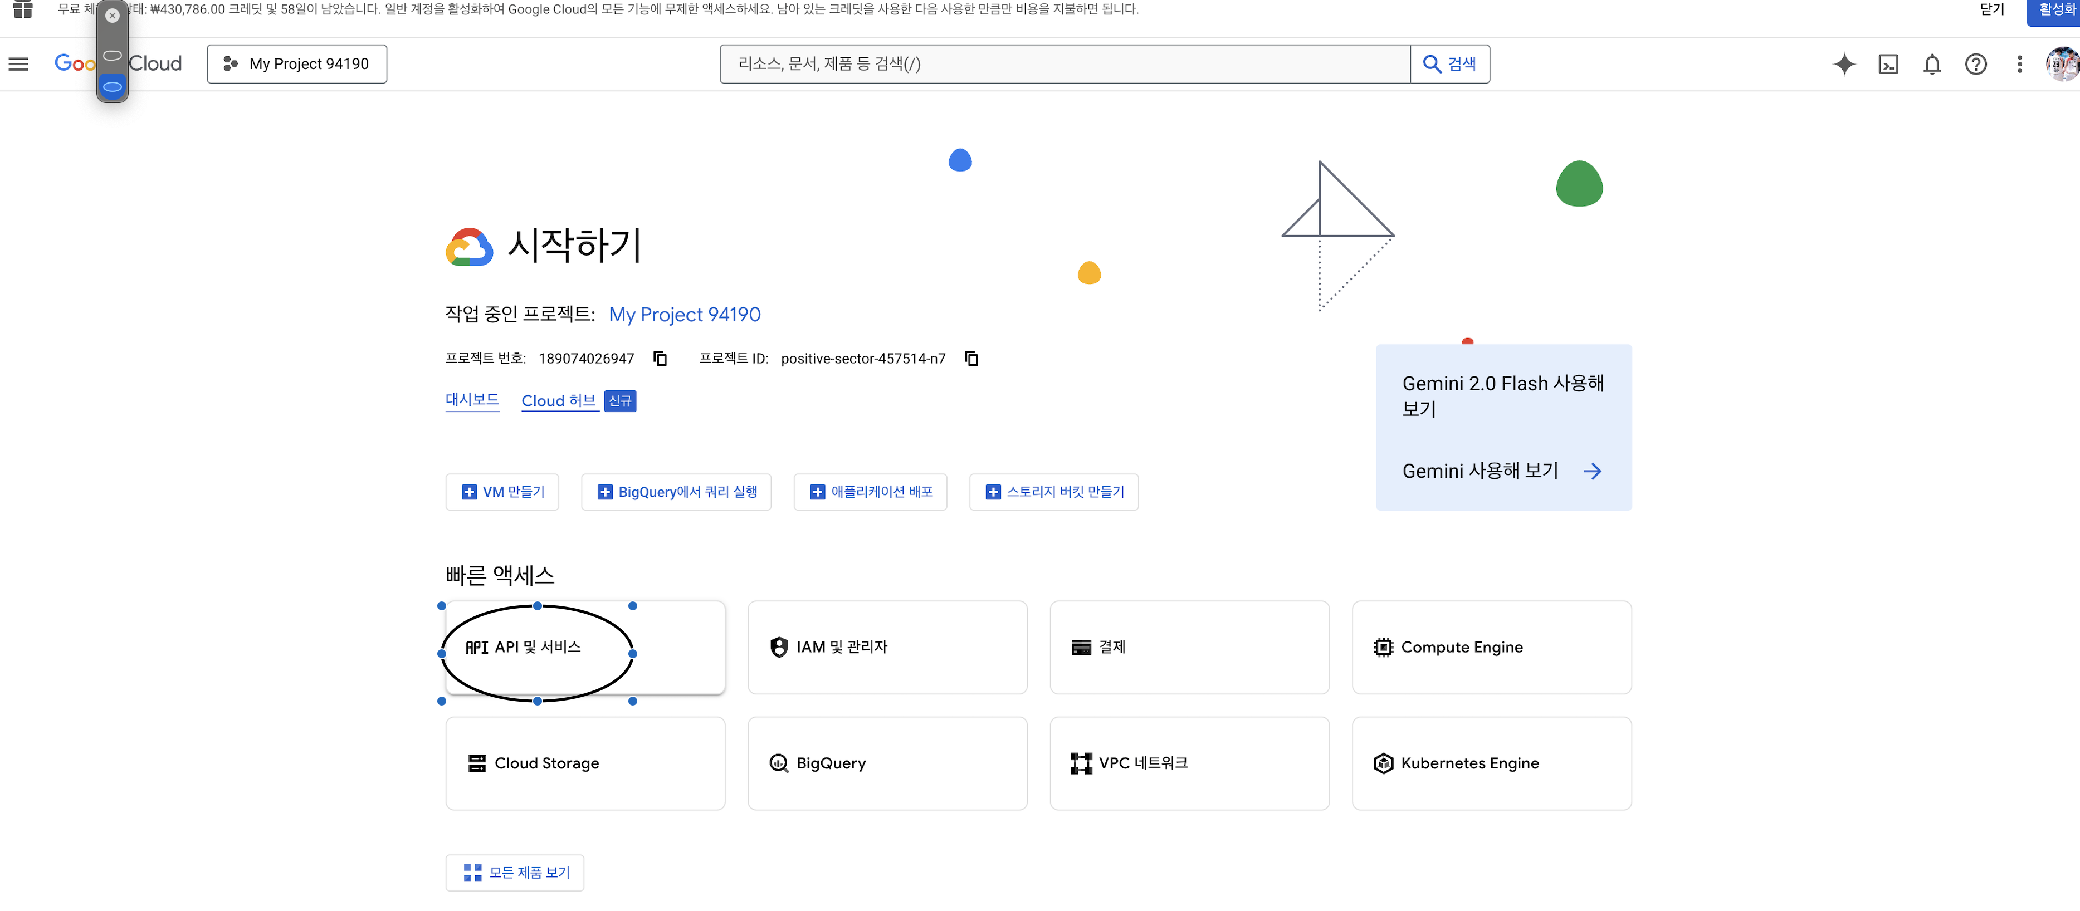This screenshot has height=911, width=2080.
Task: Open the Cloud 허브 tab link
Action: [x=558, y=401]
